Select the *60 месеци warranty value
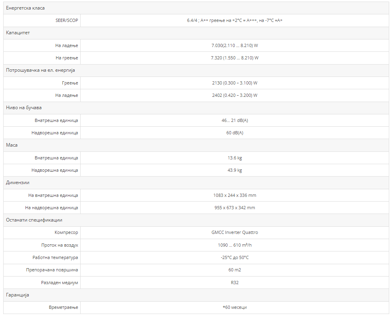Screen dimensions: 390x316 [234, 307]
